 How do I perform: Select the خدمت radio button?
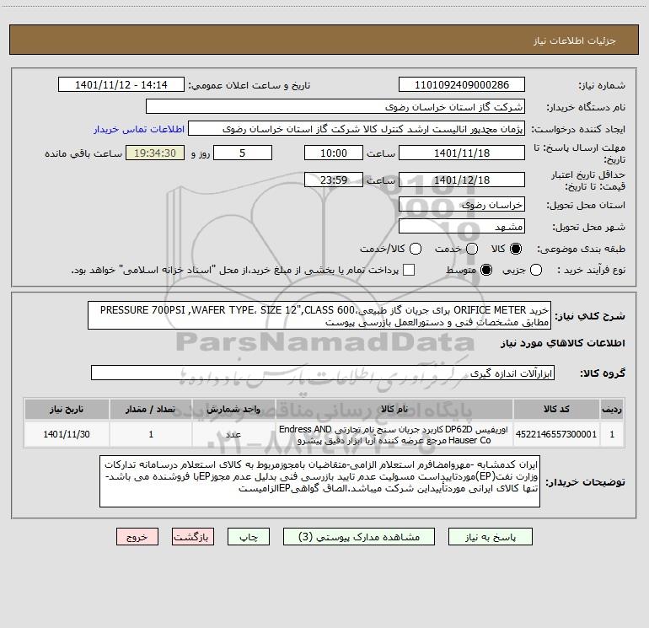pos(472,249)
